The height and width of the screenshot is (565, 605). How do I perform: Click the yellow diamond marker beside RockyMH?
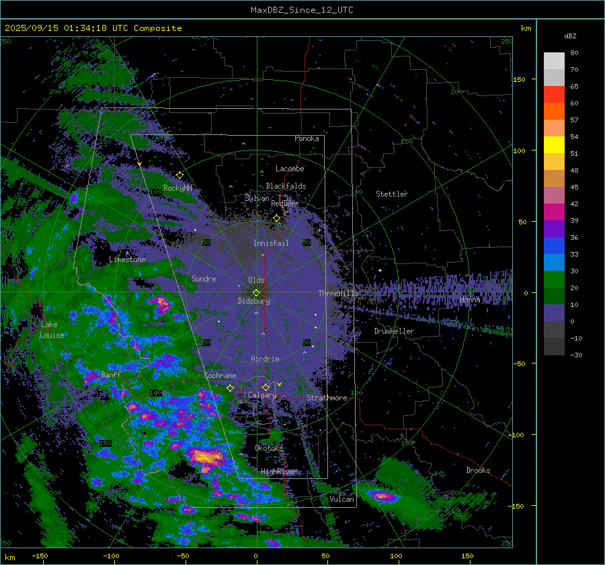[179, 175]
